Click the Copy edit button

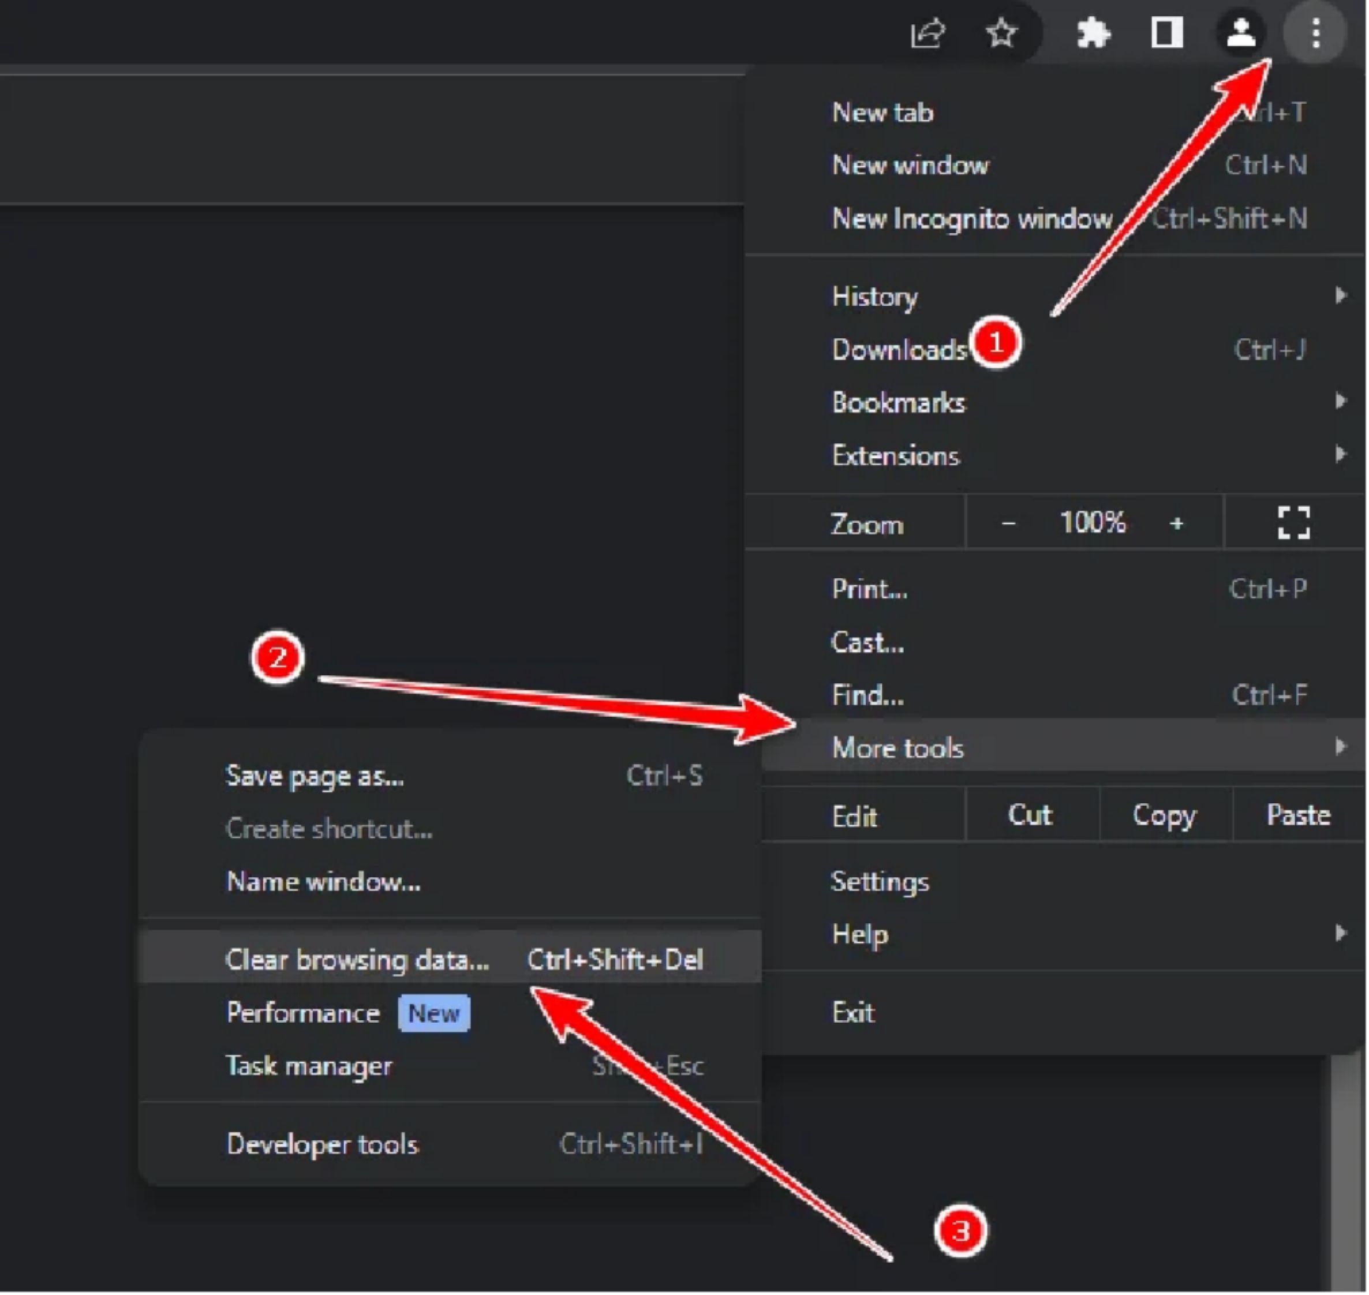(1165, 816)
